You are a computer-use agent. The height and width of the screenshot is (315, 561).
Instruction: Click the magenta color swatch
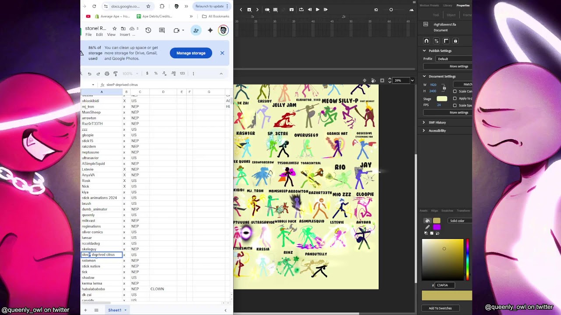tap(437, 227)
